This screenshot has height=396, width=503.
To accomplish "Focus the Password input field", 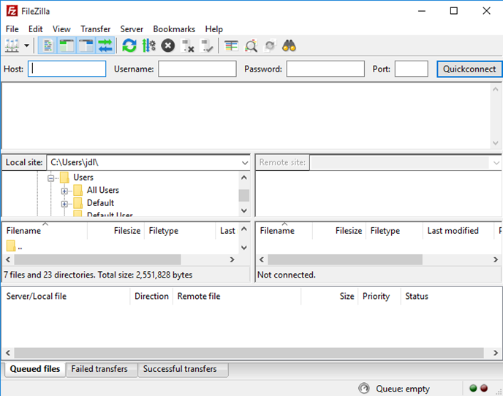I will click(x=325, y=69).
